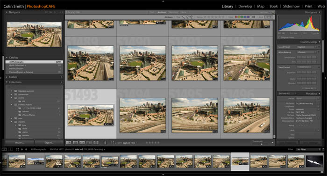
Task: Set Navigator zoom to FILL
Action: coord(50,12)
